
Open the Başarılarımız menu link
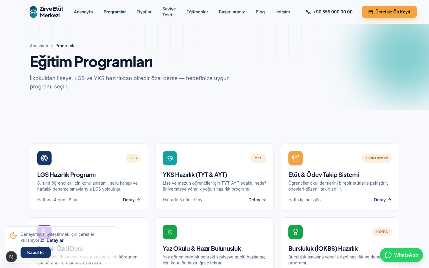(232, 12)
